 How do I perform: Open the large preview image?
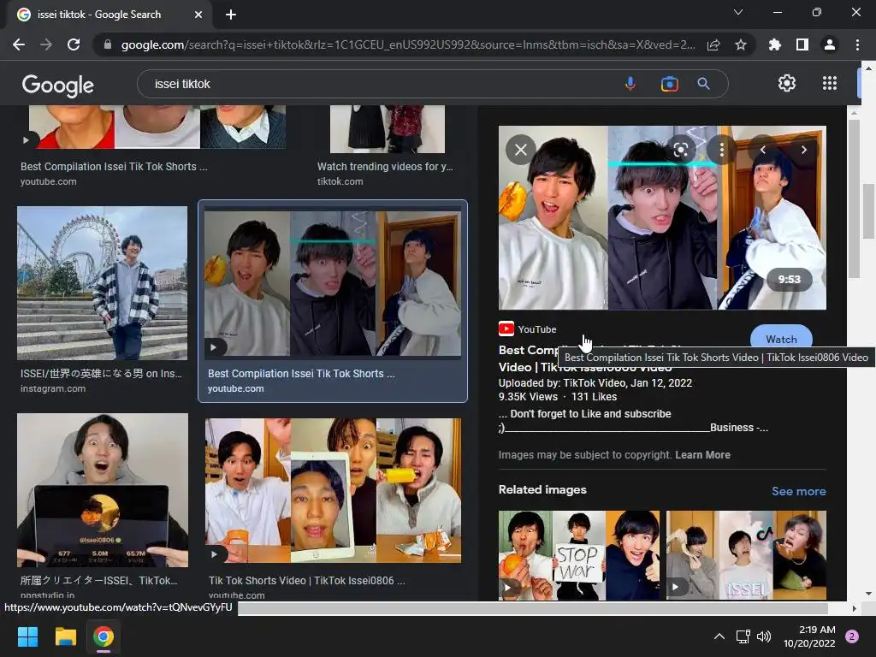click(x=662, y=218)
